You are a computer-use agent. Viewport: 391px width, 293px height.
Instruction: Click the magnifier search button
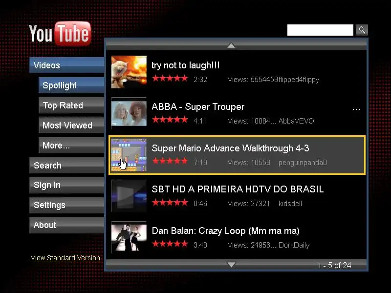coord(362,30)
